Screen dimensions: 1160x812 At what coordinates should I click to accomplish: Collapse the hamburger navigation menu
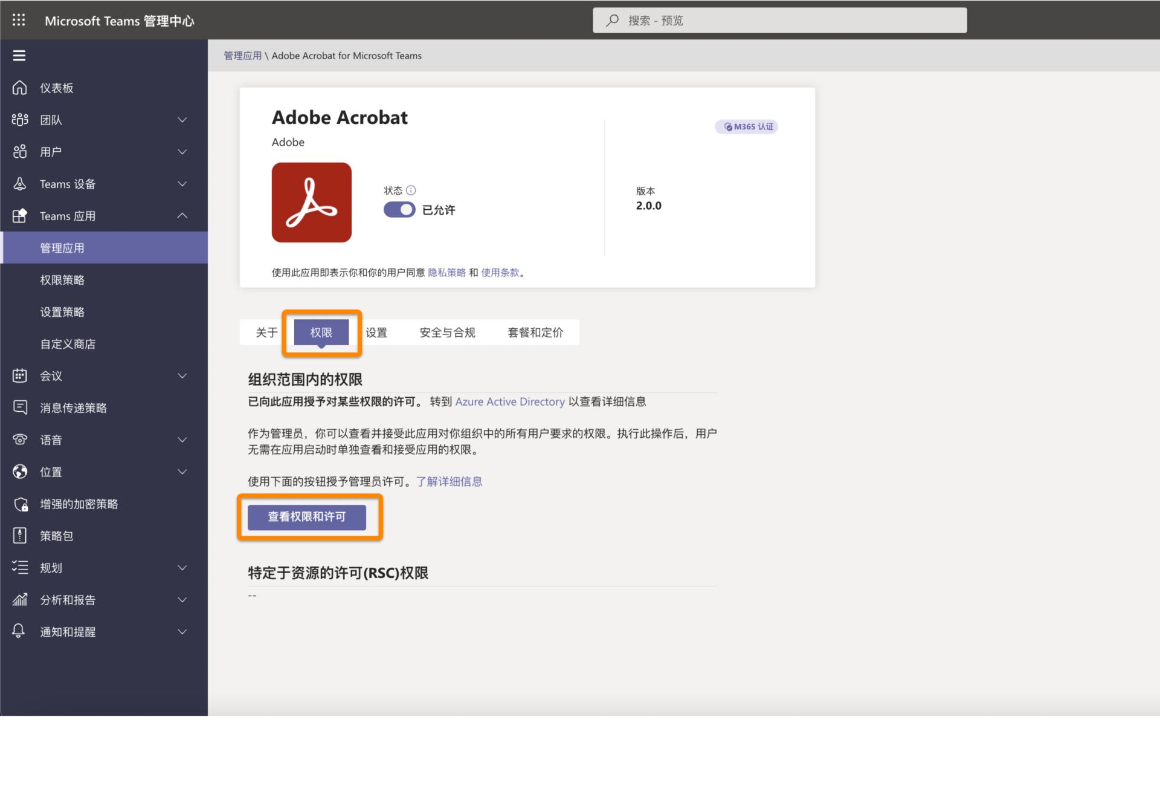click(x=19, y=56)
